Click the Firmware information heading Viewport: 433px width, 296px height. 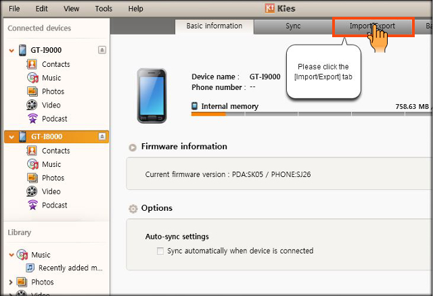click(184, 147)
